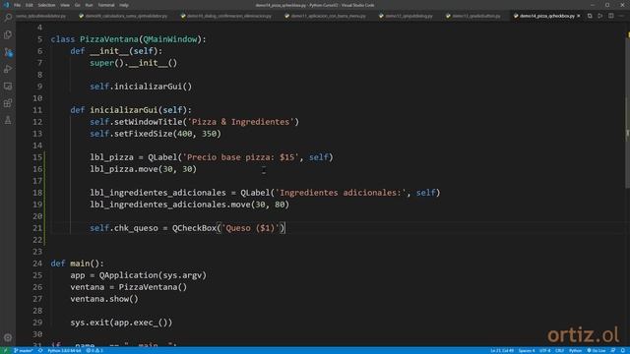Screen dimensions: 630x354
Task: Open the Terminal menu
Action: (106, 5)
